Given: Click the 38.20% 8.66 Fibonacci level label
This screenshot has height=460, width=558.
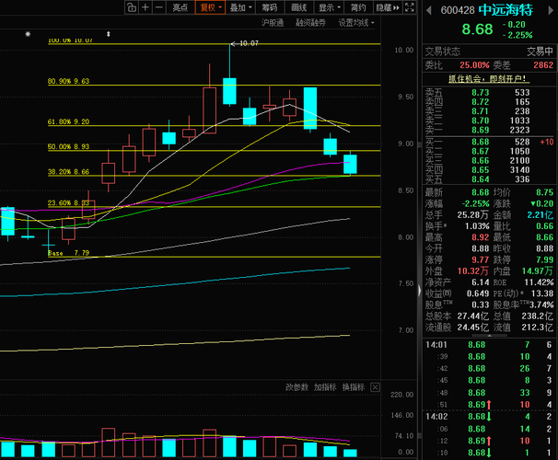Looking at the screenshot, I should click(x=68, y=172).
